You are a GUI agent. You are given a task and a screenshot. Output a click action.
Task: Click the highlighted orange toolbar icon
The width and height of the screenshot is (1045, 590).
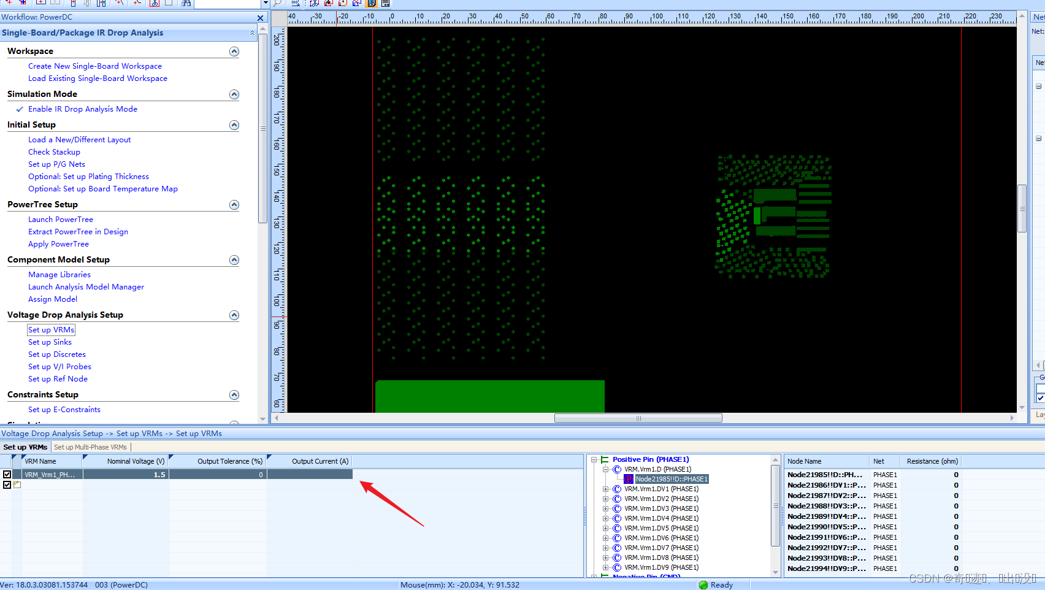pos(372,3)
